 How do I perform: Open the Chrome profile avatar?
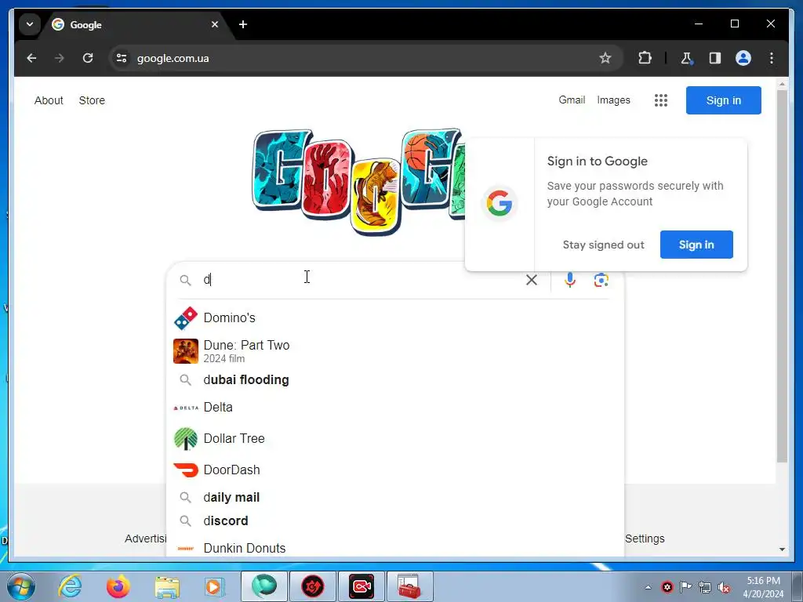[x=743, y=58]
